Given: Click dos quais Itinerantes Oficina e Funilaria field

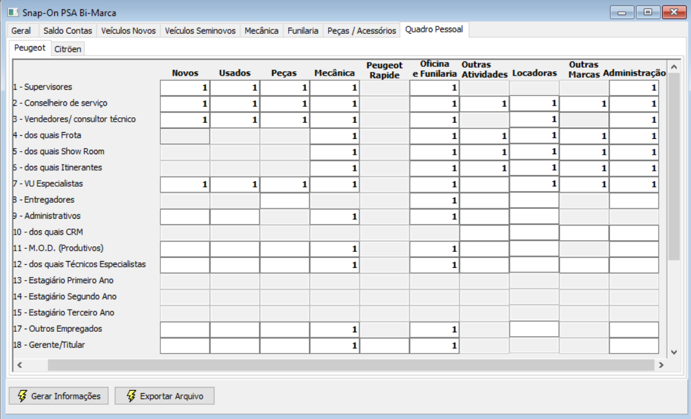Looking at the screenshot, I should [x=434, y=168].
